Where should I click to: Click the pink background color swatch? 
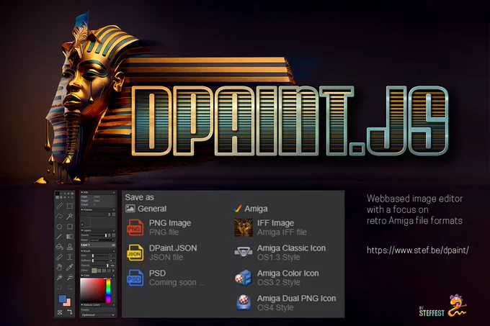click(68, 303)
